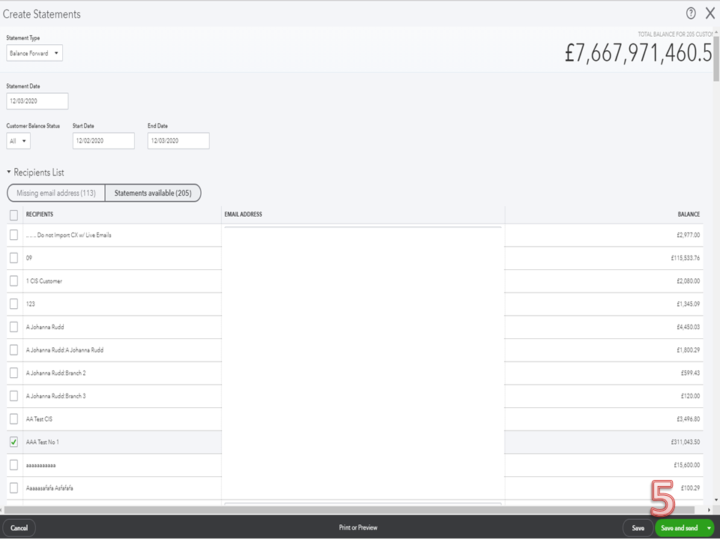The width and height of the screenshot is (720, 540).
Task: Click the total balance amount £7,667,971,460.5
Action: [x=638, y=52]
